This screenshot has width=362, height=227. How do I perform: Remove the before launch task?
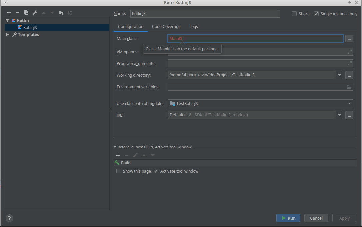pyautogui.click(x=127, y=155)
